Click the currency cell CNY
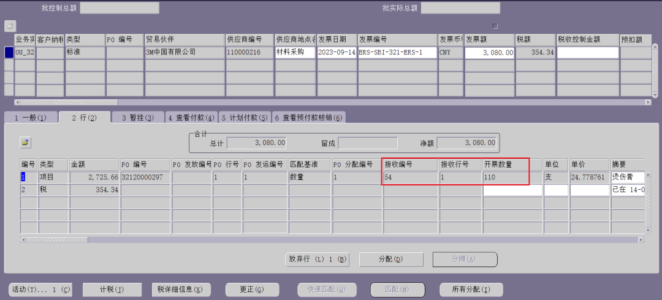Screen dimensions: 662x300 click(x=451, y=53)
